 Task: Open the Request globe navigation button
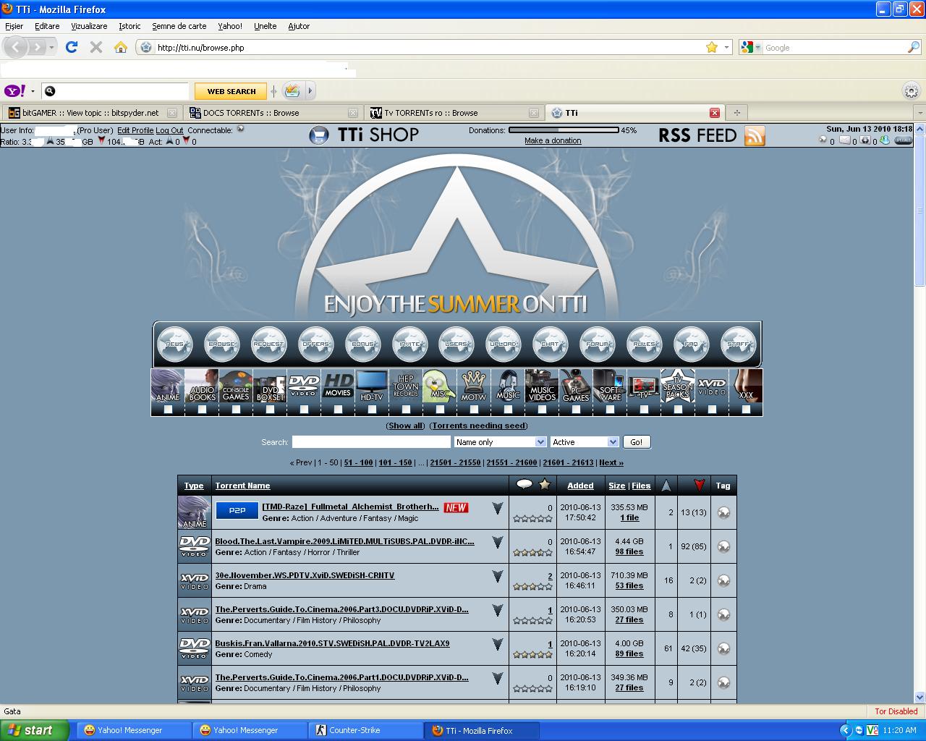click(268, 344)
